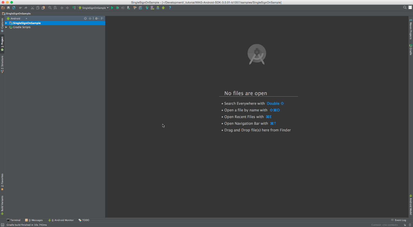
Task: Start debugging with the Debug bug icon
Action: (x=118, y=8)
